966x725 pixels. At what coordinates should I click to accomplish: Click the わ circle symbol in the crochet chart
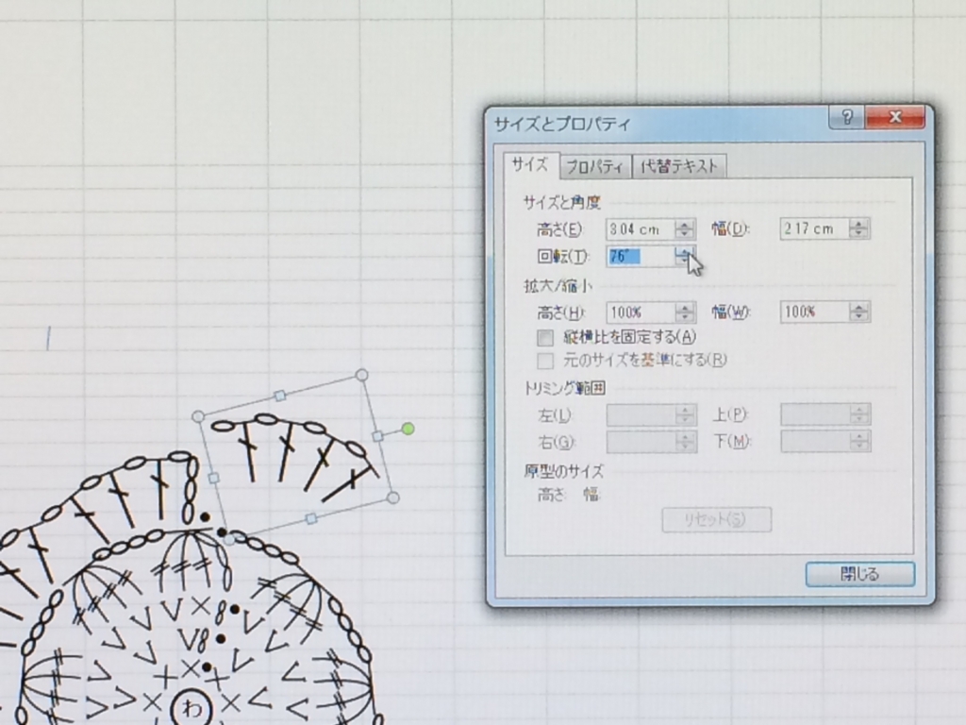[192, 708]
